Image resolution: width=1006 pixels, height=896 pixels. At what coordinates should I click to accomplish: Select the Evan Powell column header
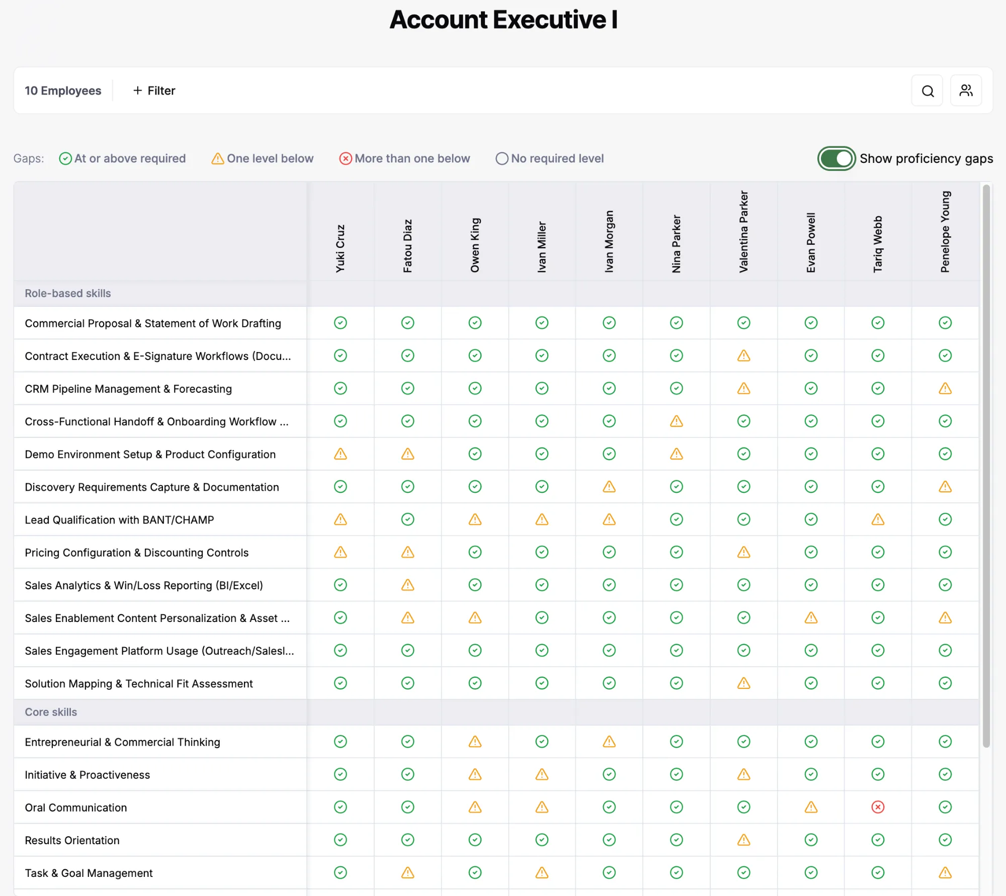pos(811,243)
